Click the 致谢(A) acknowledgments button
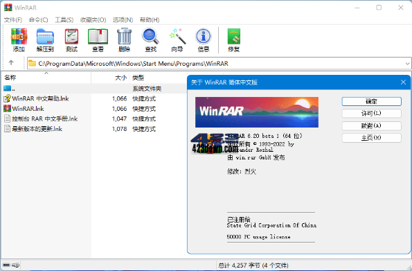Screen dimensions: 412x271 371,125
